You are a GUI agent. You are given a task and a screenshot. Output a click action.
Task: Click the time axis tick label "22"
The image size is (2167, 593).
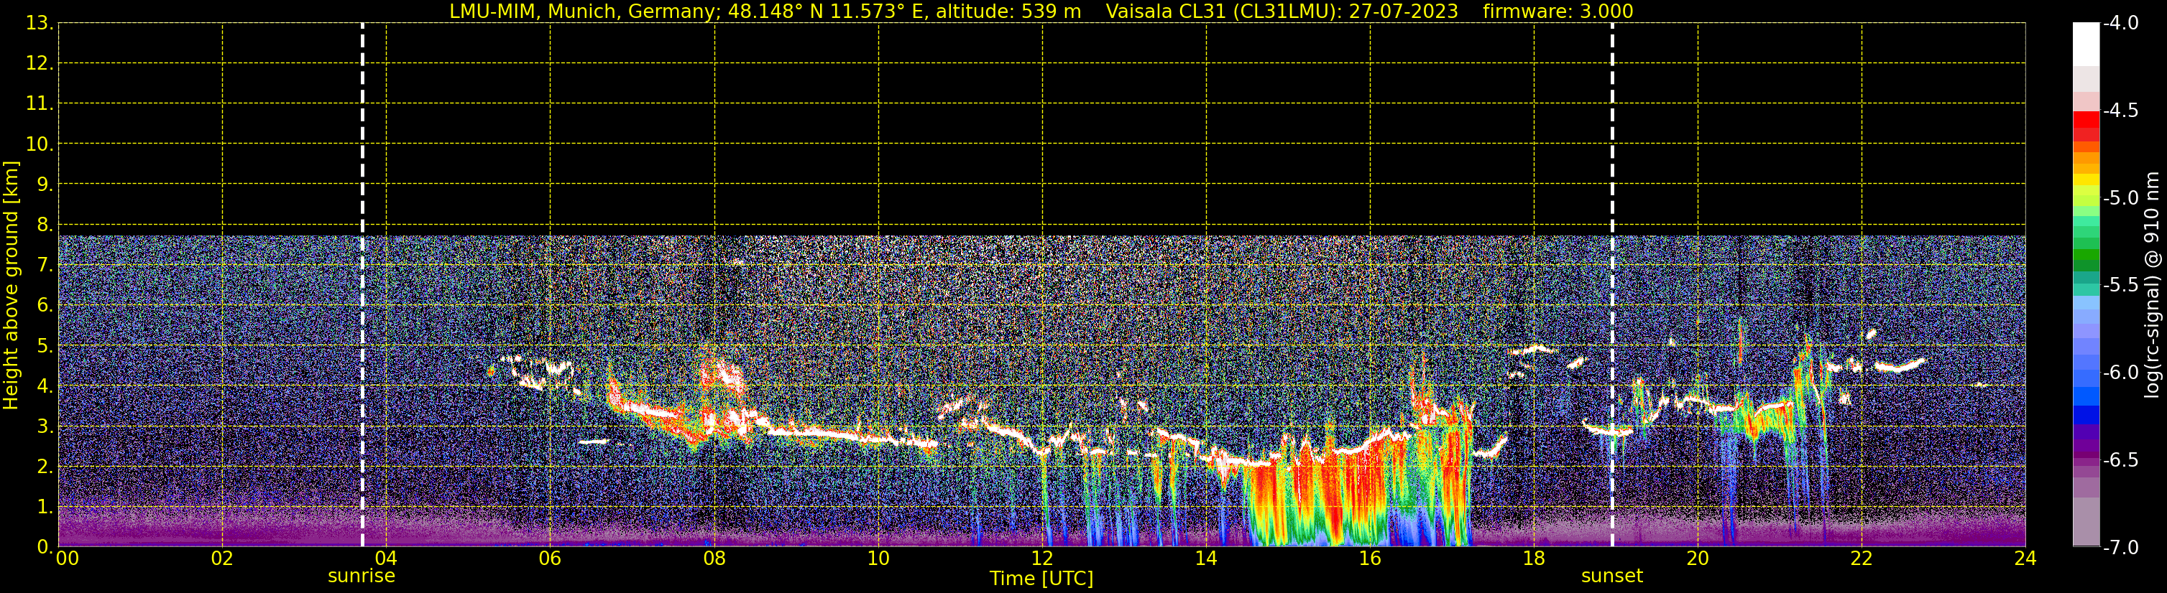[x=1862, y=559]
